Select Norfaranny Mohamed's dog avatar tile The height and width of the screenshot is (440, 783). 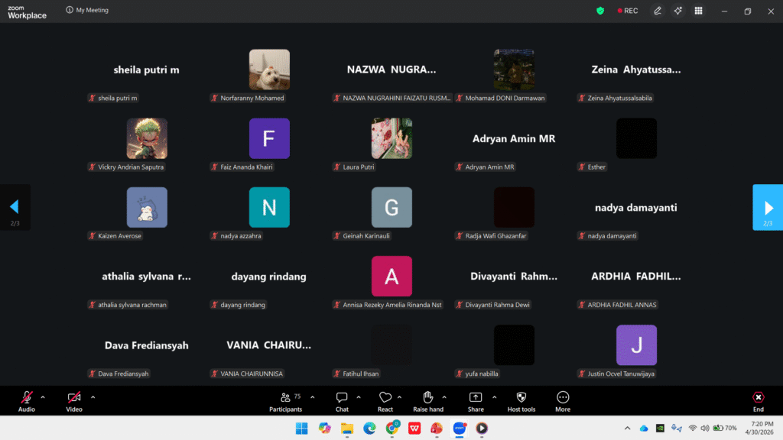[269, 70]
